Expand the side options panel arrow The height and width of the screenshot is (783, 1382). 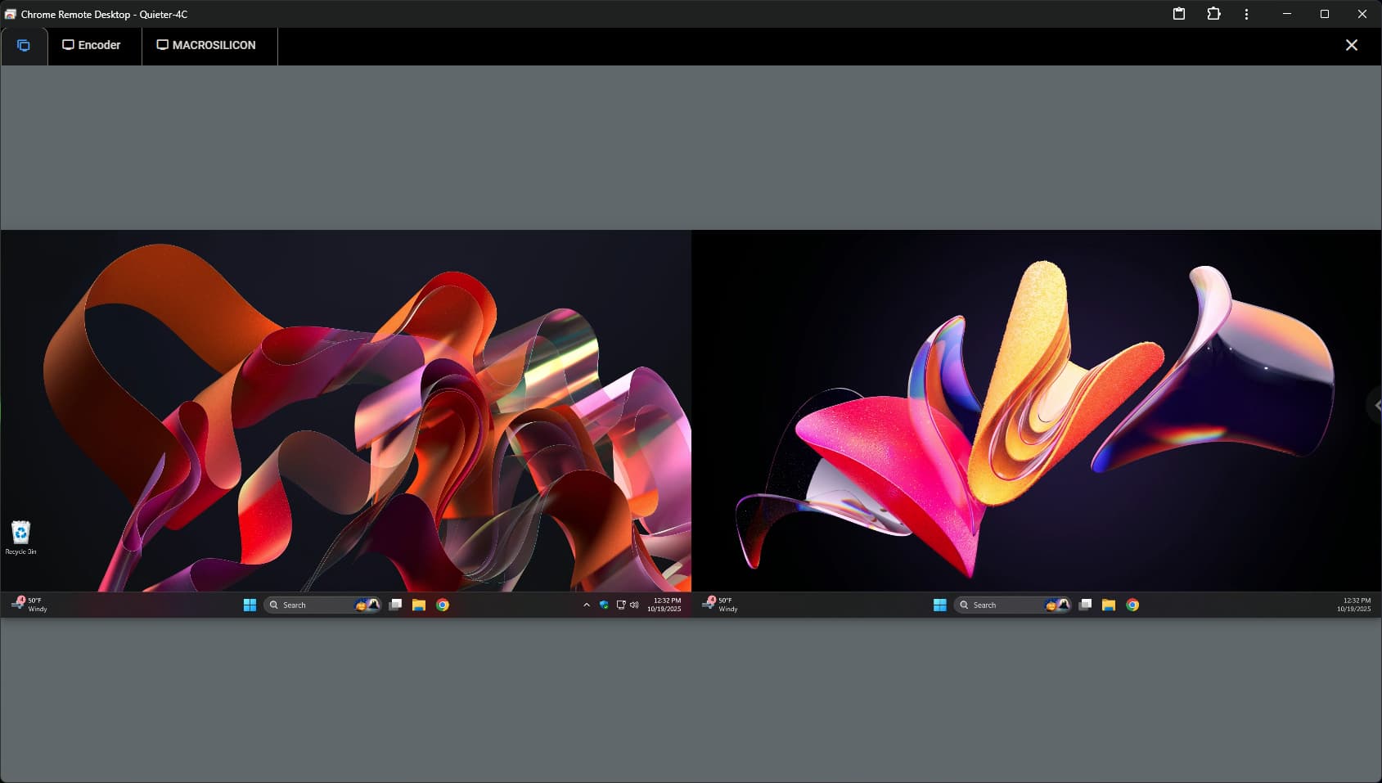[x=1376, y=406]
